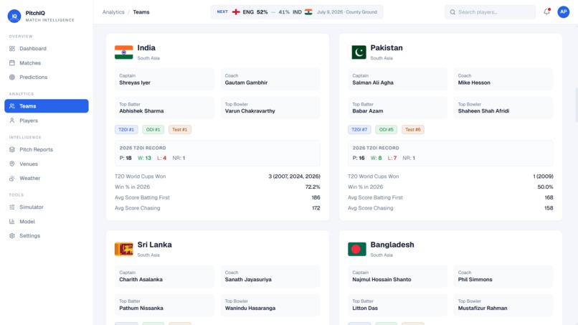Viewport: 578px width, 325px height.
Task: Click the Settings gear icon
Action: pos(12,236)
